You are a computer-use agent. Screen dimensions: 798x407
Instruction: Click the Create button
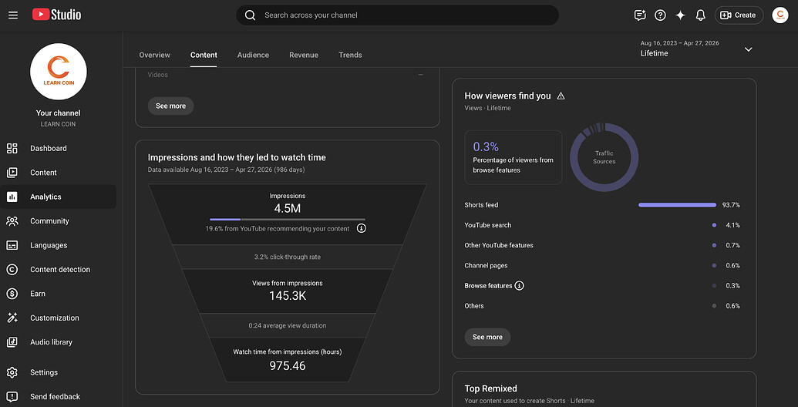tap(739, 15)
